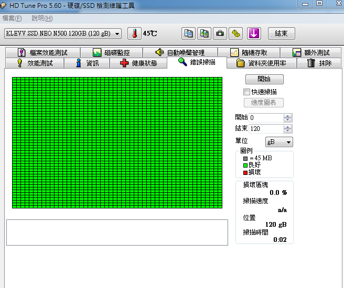
Task: Click the 結束 value input field
Action: coord(266,129)
